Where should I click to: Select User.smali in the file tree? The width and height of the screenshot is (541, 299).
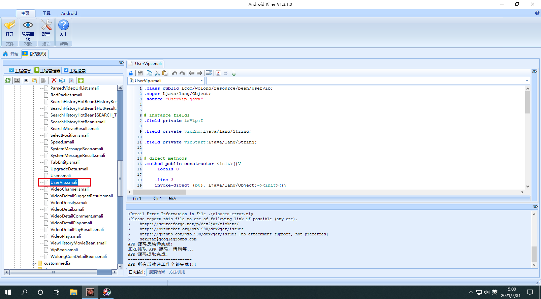[61, 176]
